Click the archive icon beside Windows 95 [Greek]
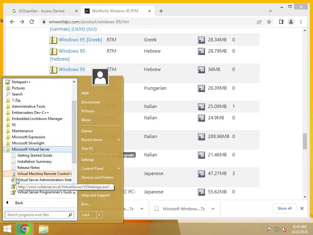313x235 pixels. pos(53,40)
